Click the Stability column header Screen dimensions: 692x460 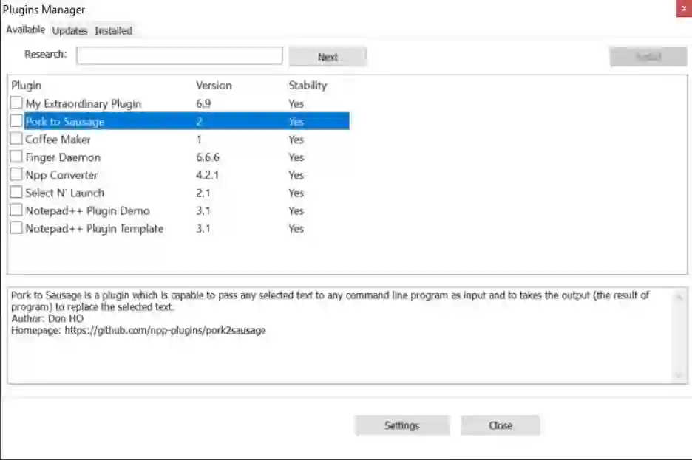point(308,85)
